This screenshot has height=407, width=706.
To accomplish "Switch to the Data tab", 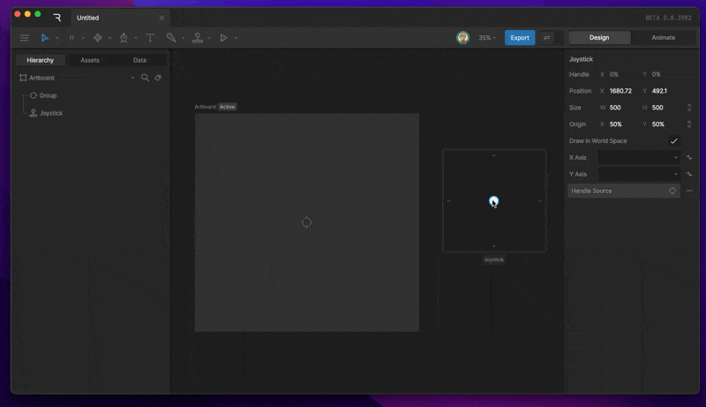I will click(139, 60).
